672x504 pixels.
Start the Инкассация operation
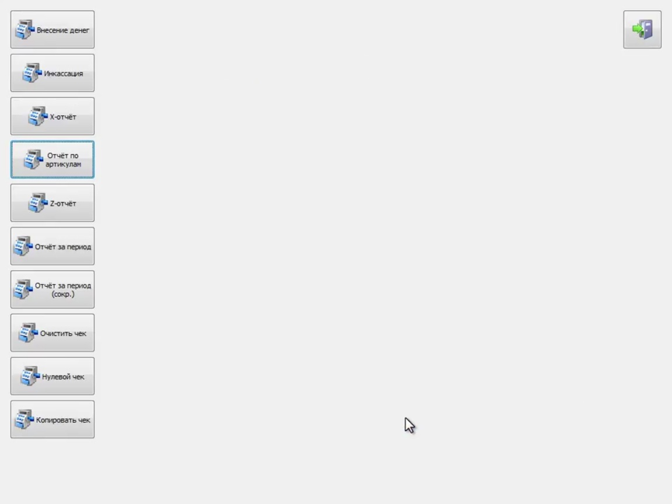coord(52,73)
